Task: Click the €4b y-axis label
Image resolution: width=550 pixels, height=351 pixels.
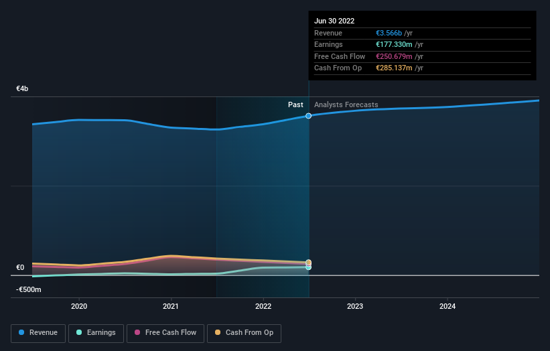Action: point(22,88)
